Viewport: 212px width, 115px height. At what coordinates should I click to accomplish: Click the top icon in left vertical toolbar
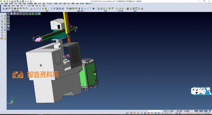tap(2, 16)
